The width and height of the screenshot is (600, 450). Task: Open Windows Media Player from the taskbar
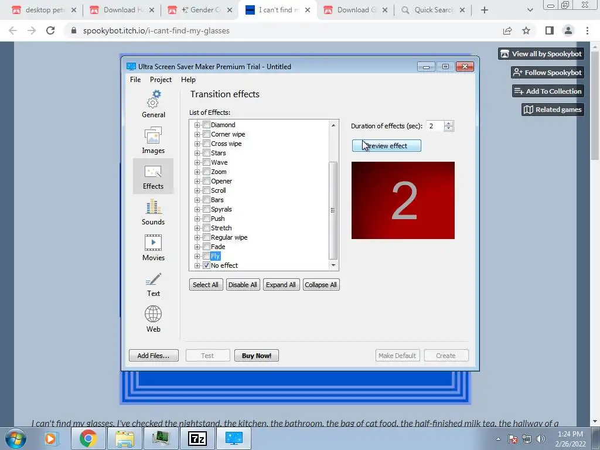50,438
